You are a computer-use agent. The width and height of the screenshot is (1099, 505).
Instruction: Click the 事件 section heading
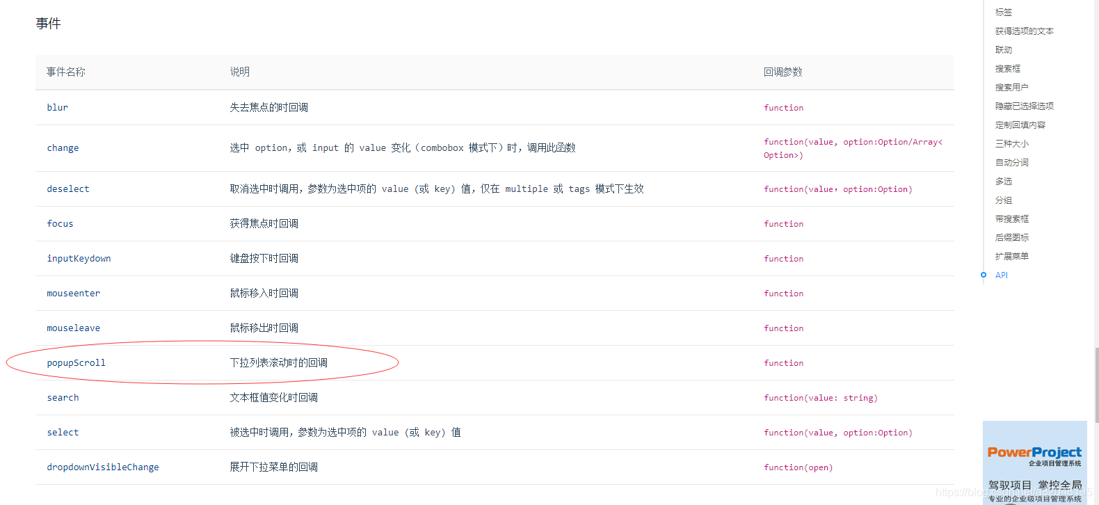48,24
